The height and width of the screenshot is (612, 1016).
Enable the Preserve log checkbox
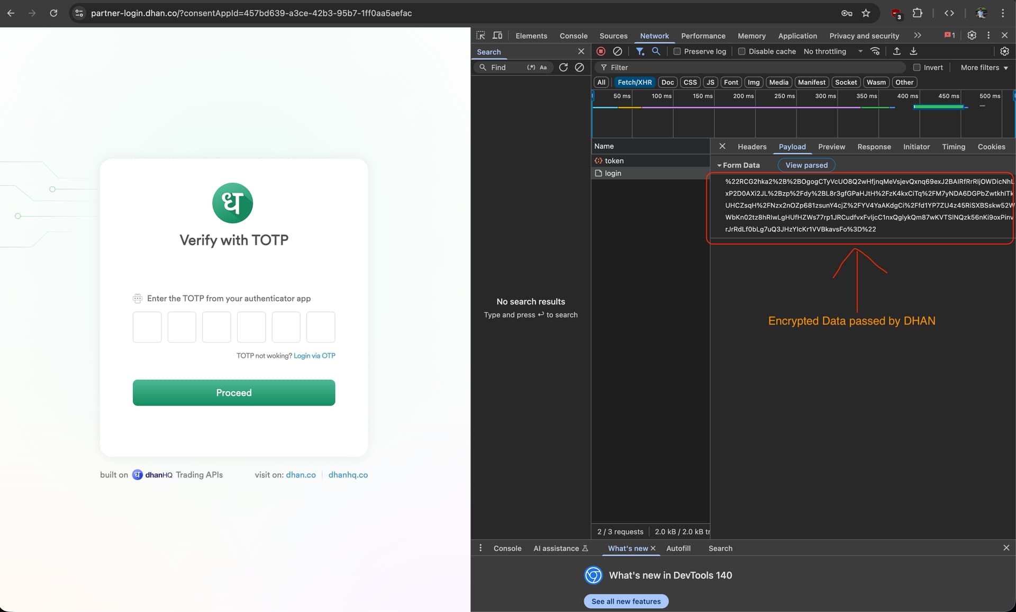(x=677, y=51)
